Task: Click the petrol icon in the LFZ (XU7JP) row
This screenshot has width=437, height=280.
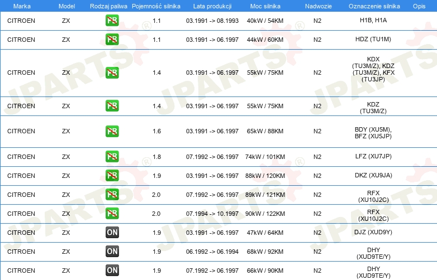Action: click(112, 157)
